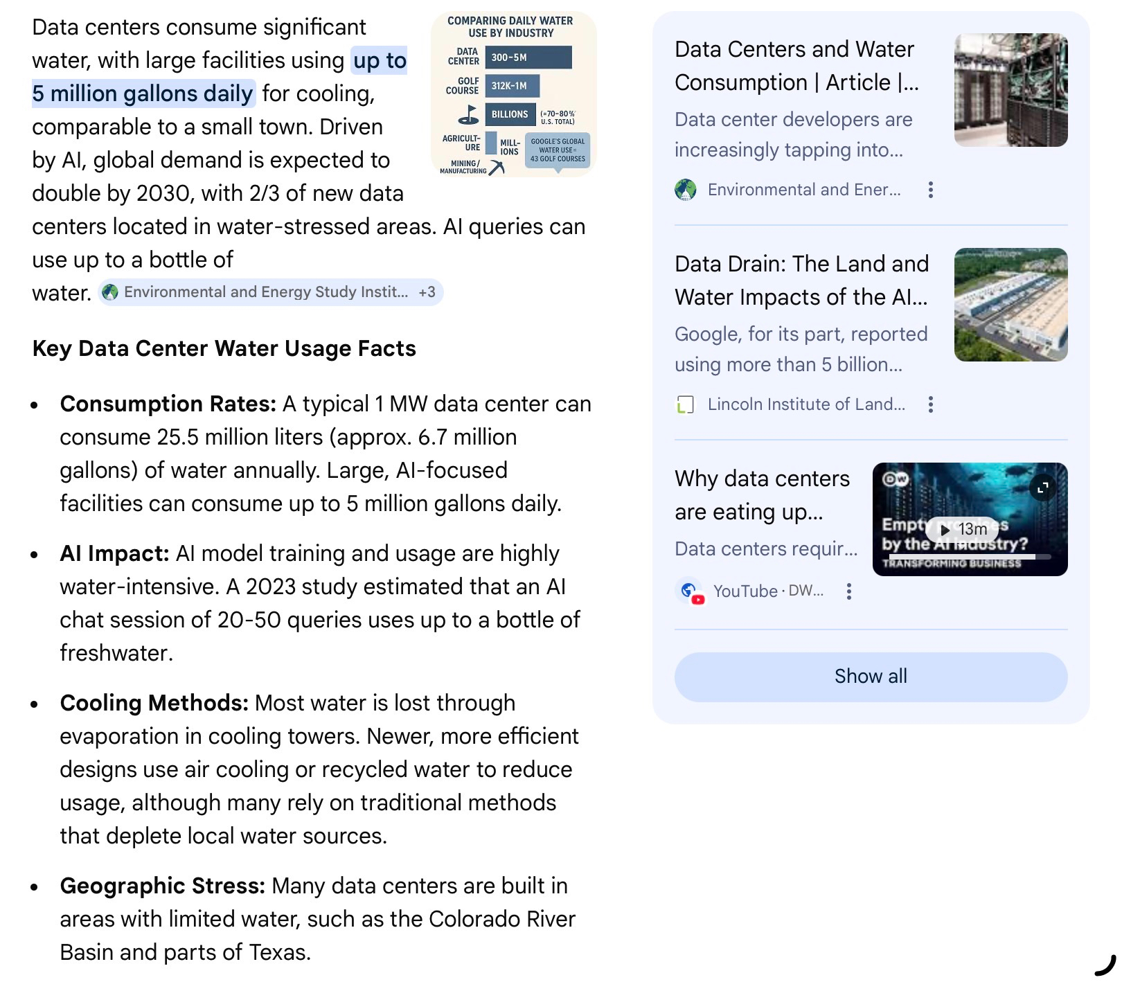1122x982 pixels.
Task: Click the Environmental and Energy globe favicon
Action: 686,190
